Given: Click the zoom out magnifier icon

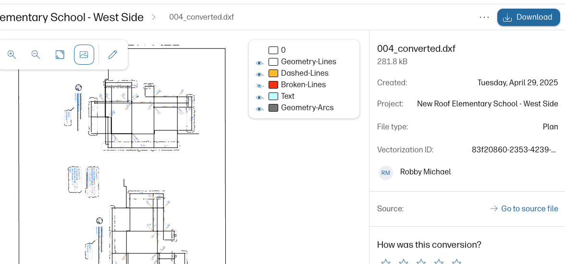Looking at the screenshot, I should point(36,55).
